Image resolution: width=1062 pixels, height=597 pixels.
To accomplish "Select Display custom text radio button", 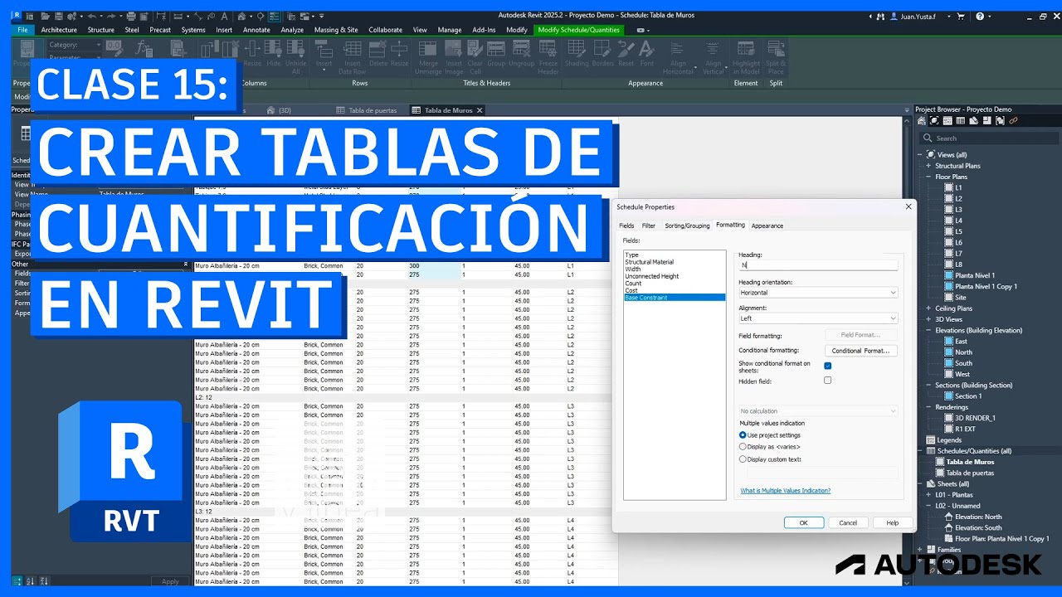I will pyautogui.click(x=743, y=459).
